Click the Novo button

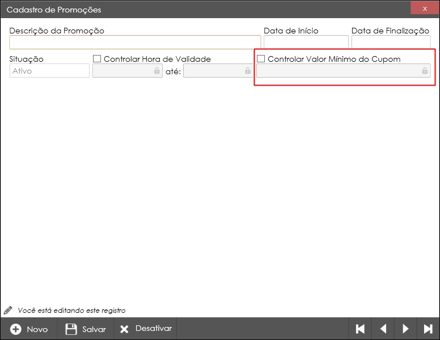29,329
